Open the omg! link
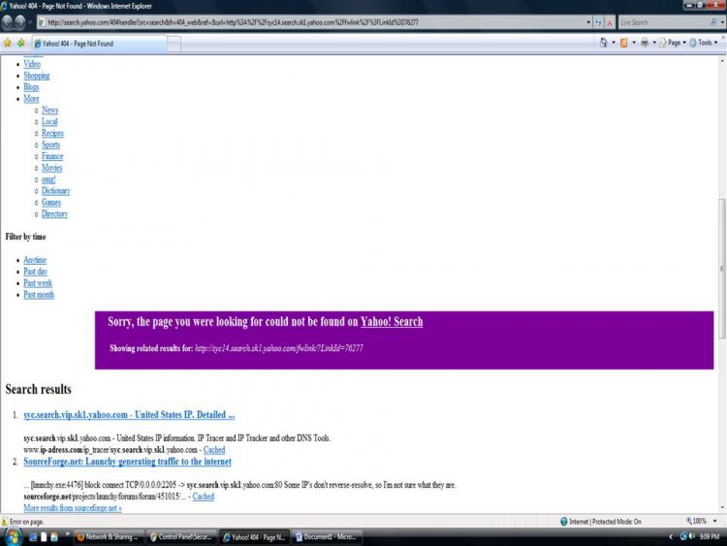Screen dimensions: 727x546 [48, 179]
